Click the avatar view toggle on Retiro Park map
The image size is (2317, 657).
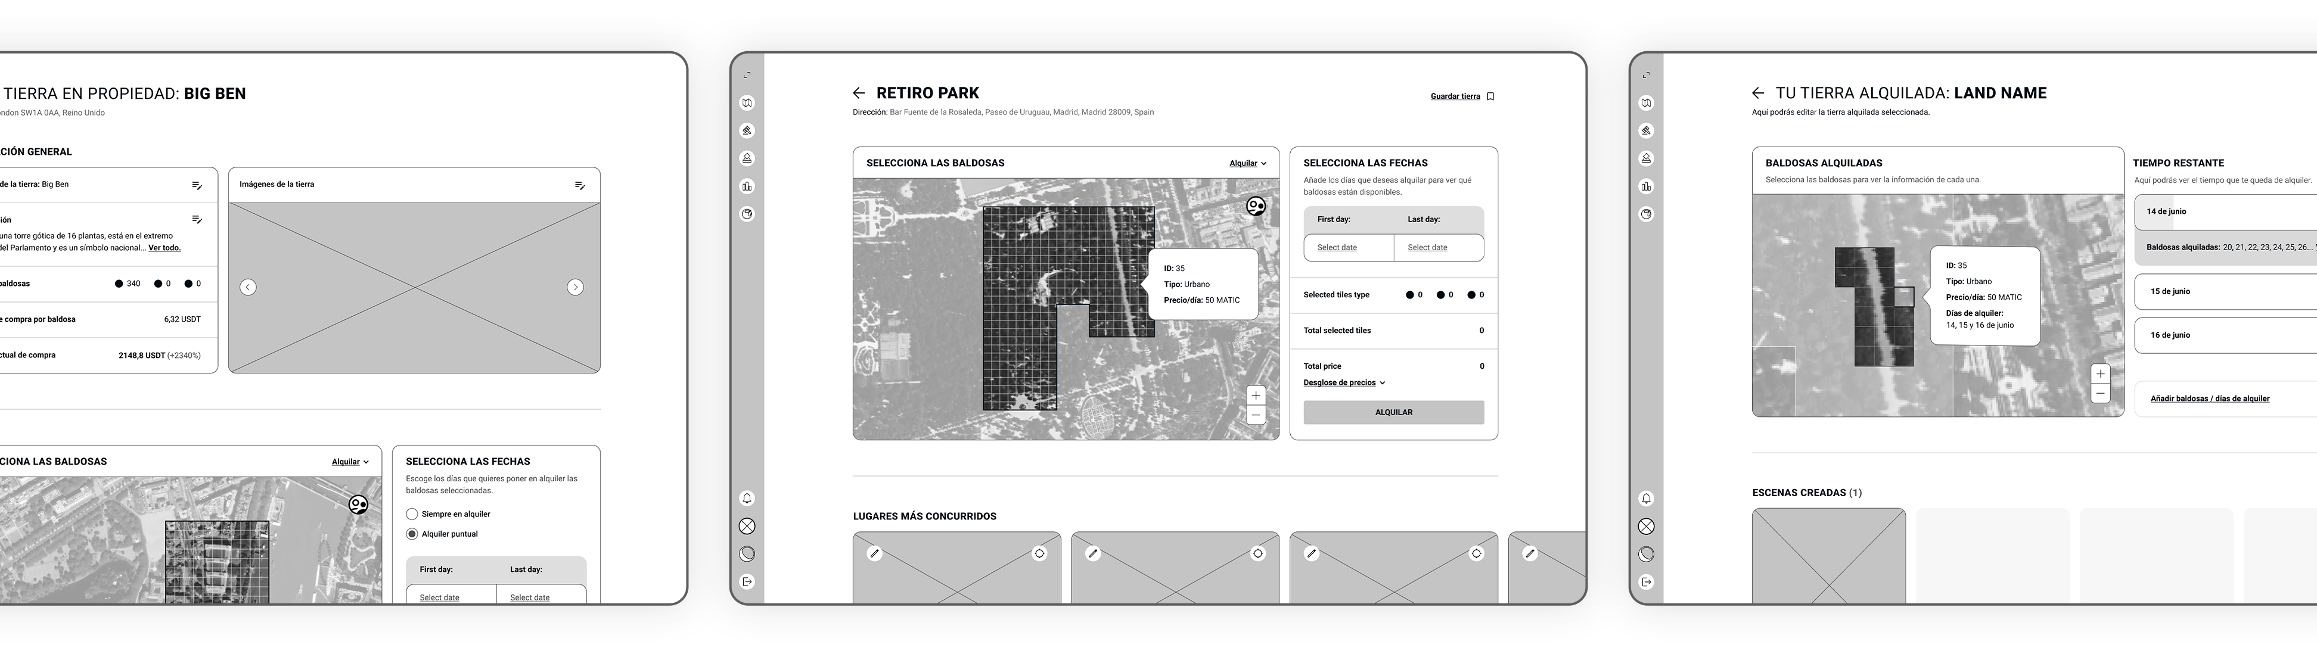point(1256,207)
